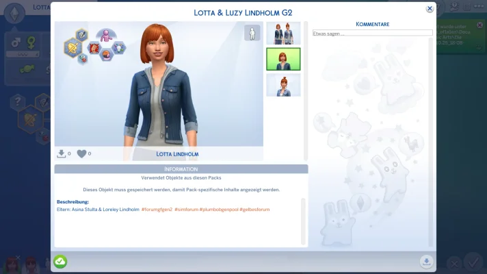Select the green-highlighted Lotta thumbnail
The height and width of the screenshot is (274, 487).
(x=283, y=59)
